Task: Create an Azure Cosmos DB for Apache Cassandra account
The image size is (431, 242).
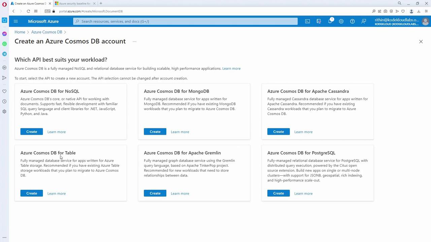Action: point(278,132)
